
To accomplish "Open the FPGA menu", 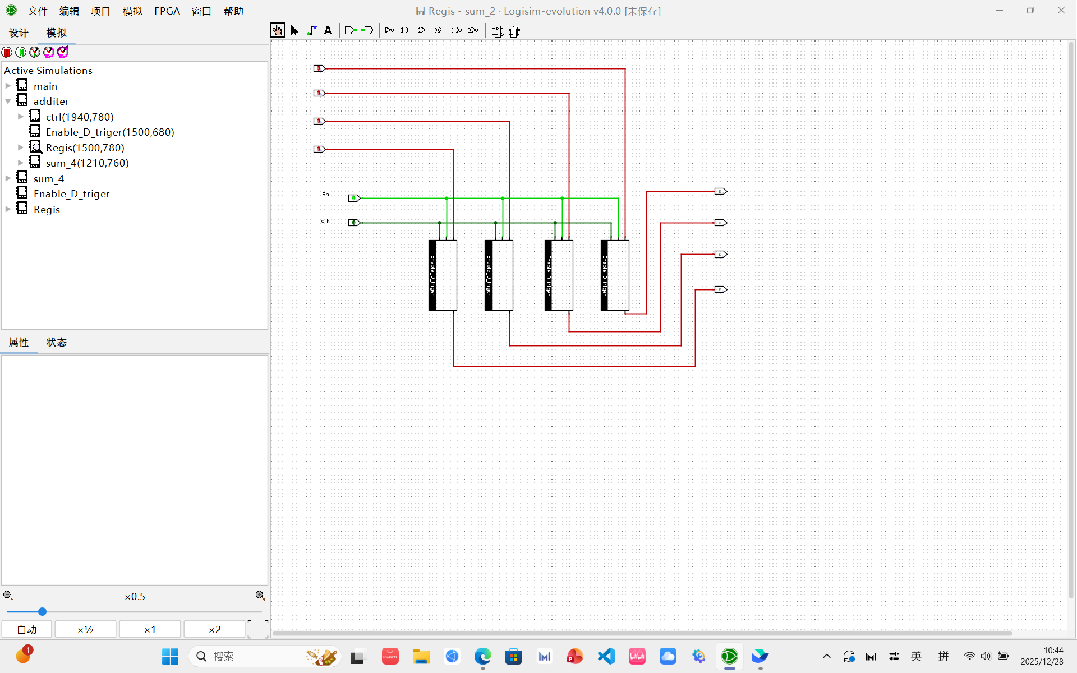I will click(167, 11).
